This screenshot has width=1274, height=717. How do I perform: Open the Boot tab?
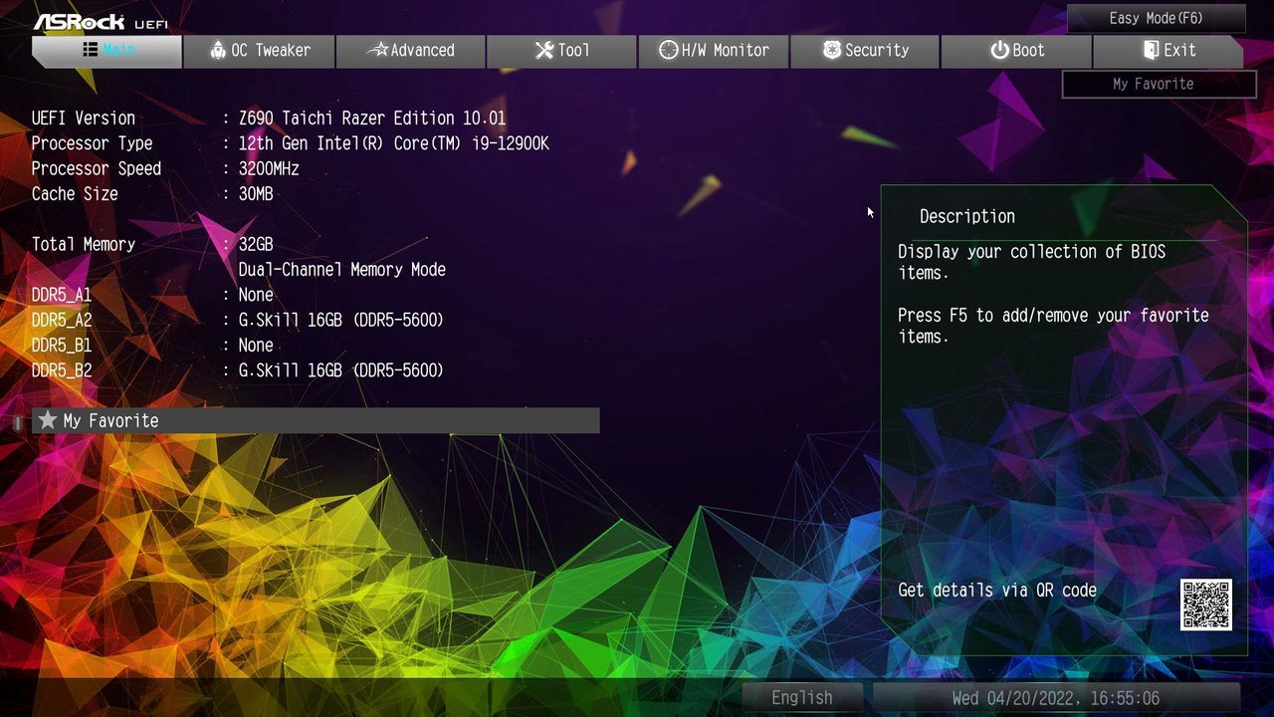(1016, 51)
